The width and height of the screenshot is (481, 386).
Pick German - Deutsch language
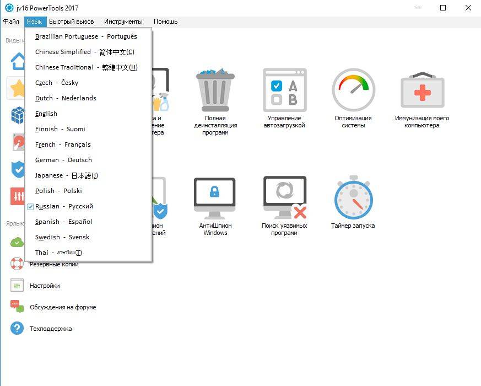88,160
